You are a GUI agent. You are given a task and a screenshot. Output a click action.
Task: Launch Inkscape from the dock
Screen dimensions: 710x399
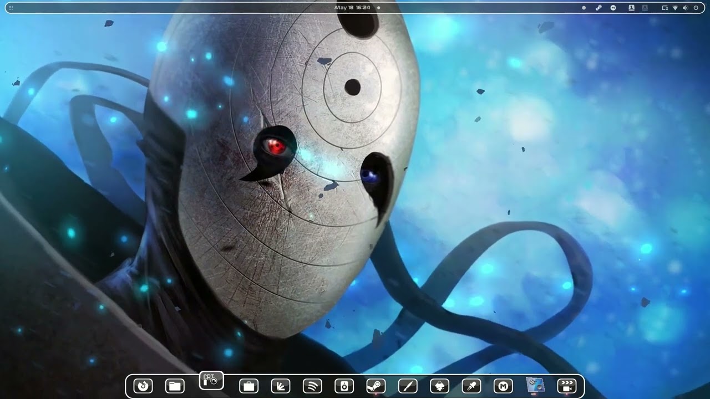point(440,386)
